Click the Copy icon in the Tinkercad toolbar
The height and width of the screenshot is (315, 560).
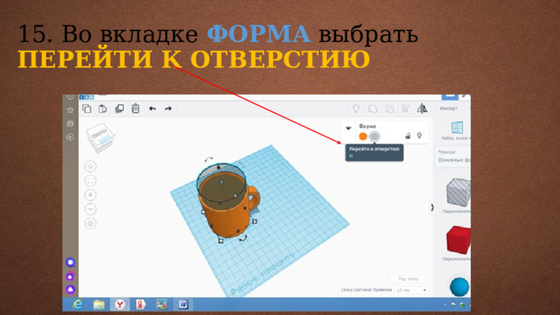click(87, 108)
